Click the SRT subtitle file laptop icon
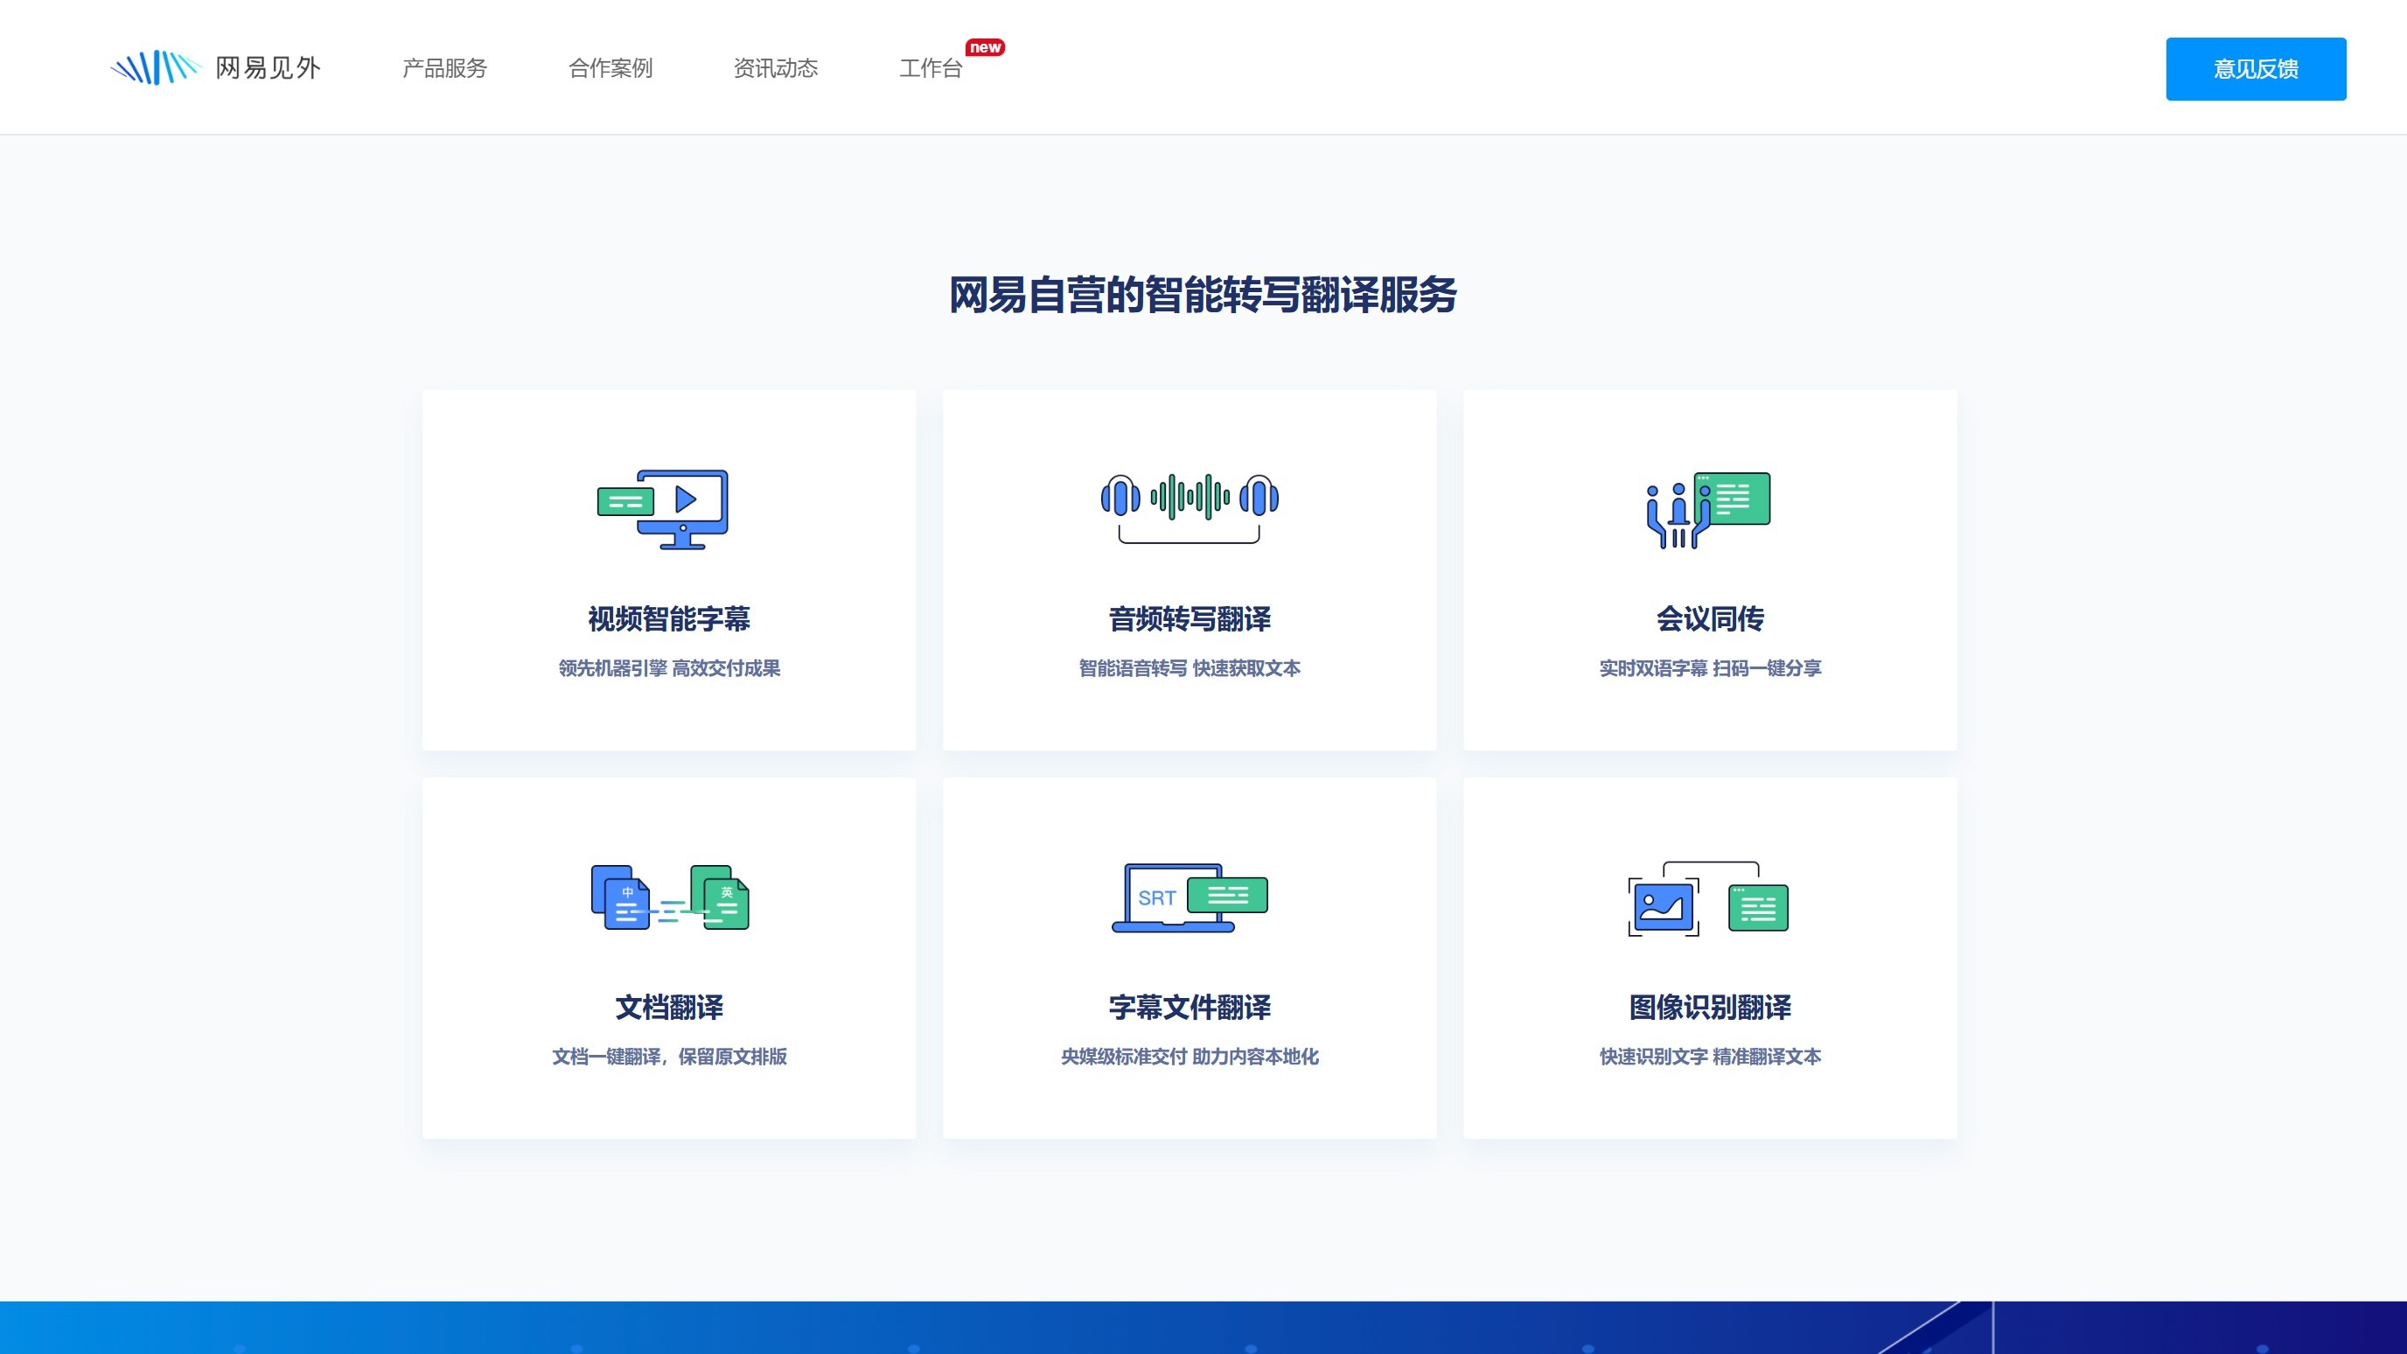2407x1354 pixels. pyautogui.click(x=1190, y=899)
